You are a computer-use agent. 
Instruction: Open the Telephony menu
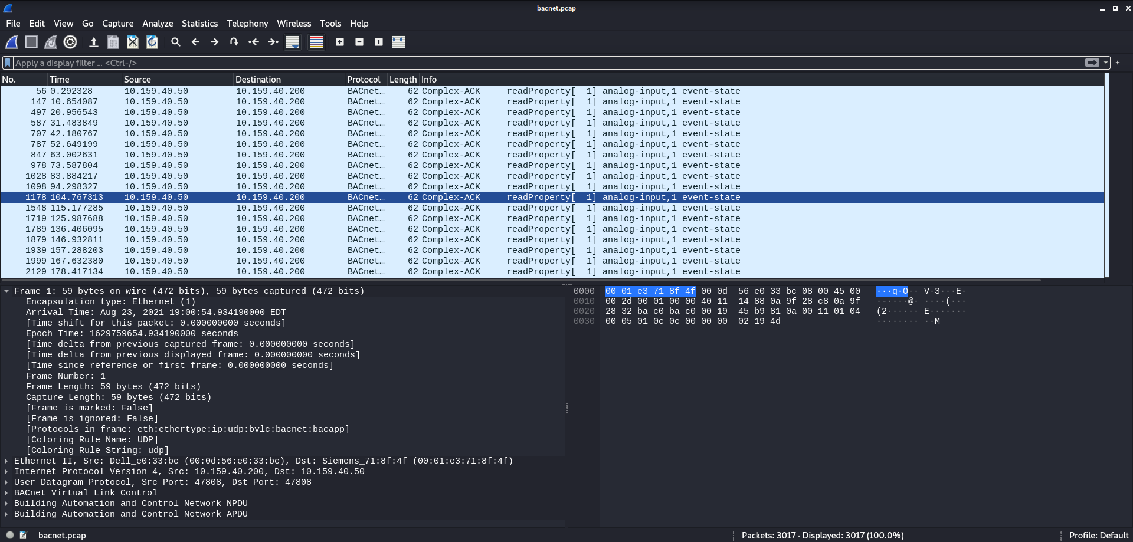[x=247, y=24]
